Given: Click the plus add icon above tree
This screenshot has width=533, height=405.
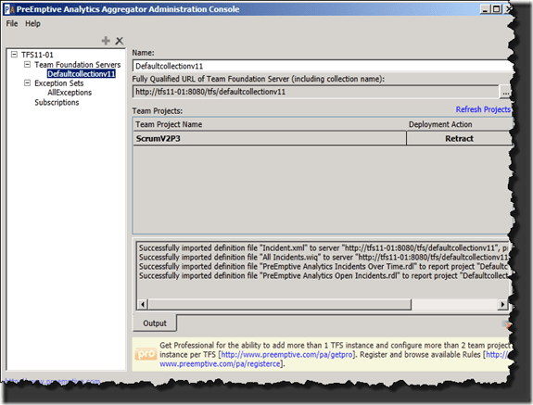Looking at the screenshot, I should 106,41.
